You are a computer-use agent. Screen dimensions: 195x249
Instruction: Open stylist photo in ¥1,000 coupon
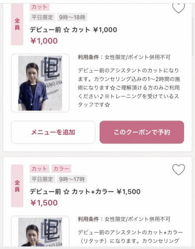point(40,83)
